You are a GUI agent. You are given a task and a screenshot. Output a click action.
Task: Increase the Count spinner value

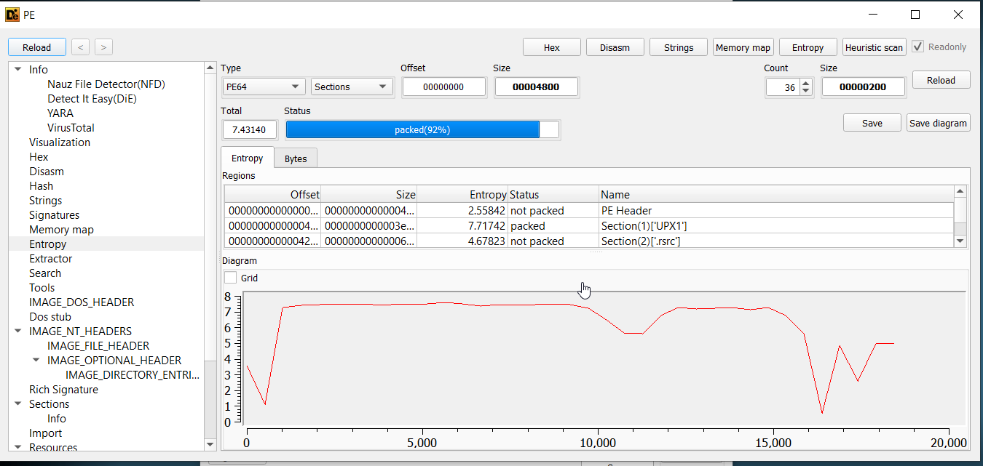[805, 83]
